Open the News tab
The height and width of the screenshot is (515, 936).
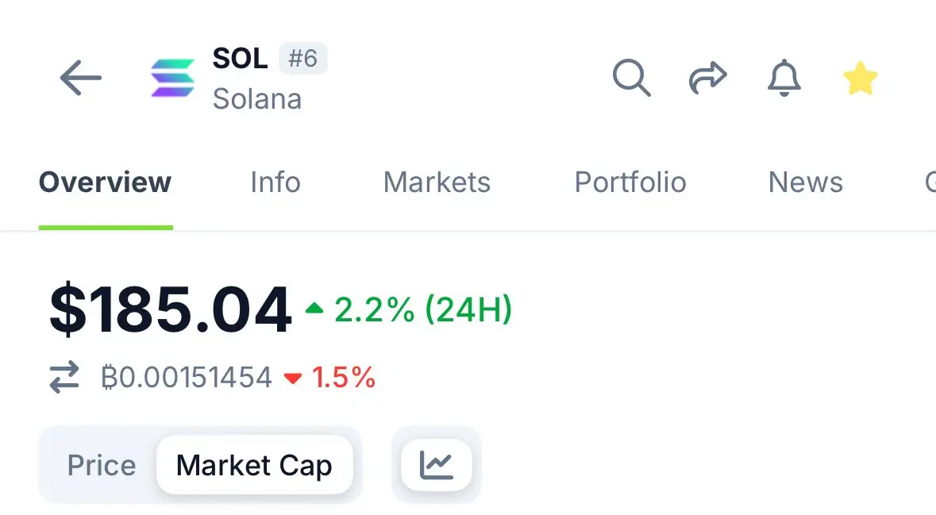click(x=805, y=182)
